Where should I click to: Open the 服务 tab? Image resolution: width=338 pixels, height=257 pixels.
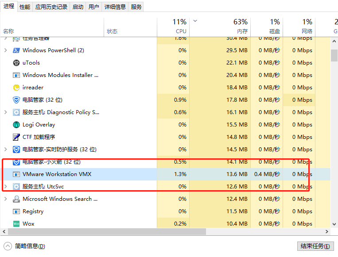tap(136, 7)
